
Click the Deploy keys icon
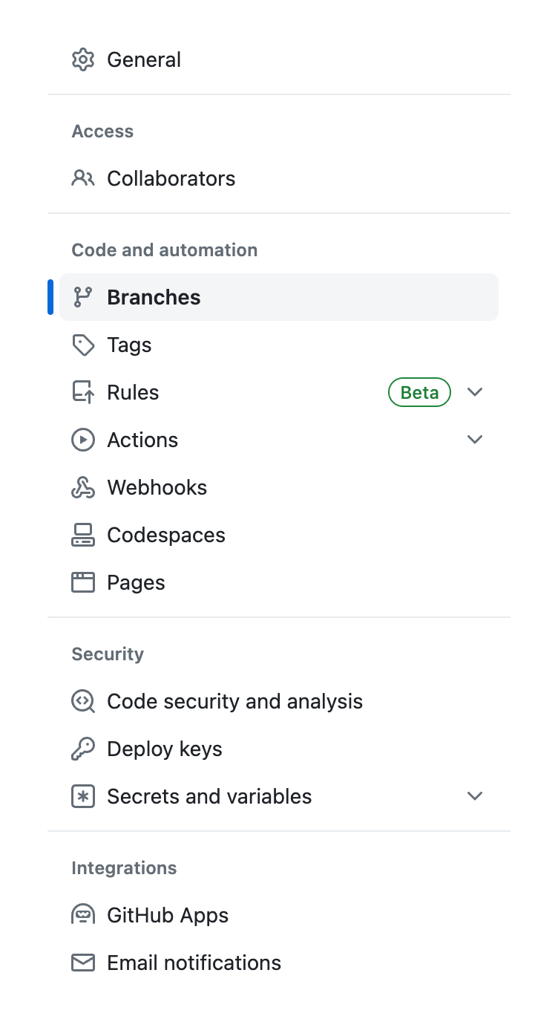83,748
